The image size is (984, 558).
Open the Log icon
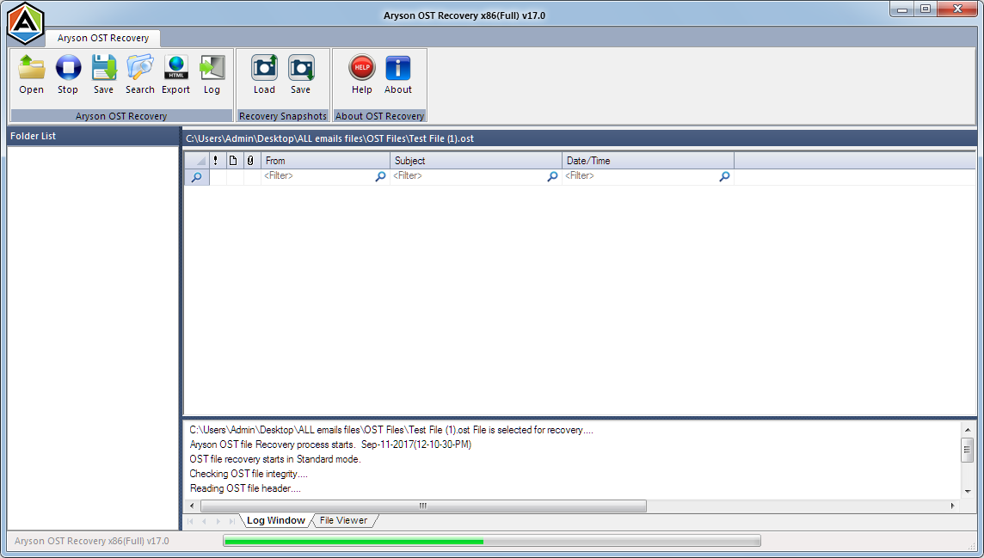coord(212,74)
